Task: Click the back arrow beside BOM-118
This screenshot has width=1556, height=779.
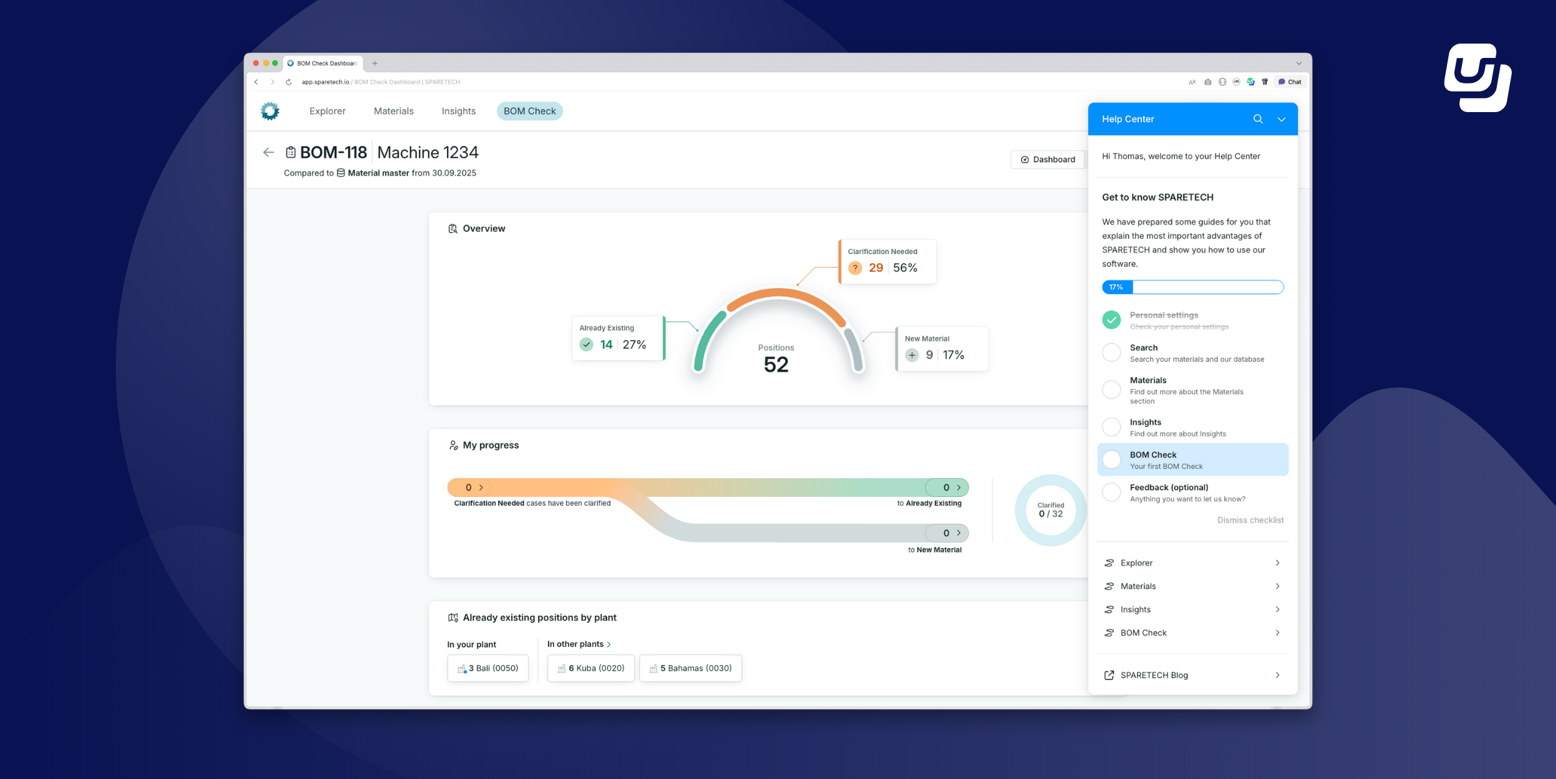Action: point(268,153)
